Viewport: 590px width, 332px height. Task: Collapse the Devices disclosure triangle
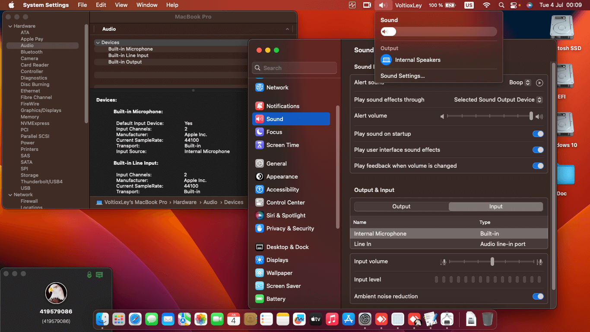tap(98, 43)
